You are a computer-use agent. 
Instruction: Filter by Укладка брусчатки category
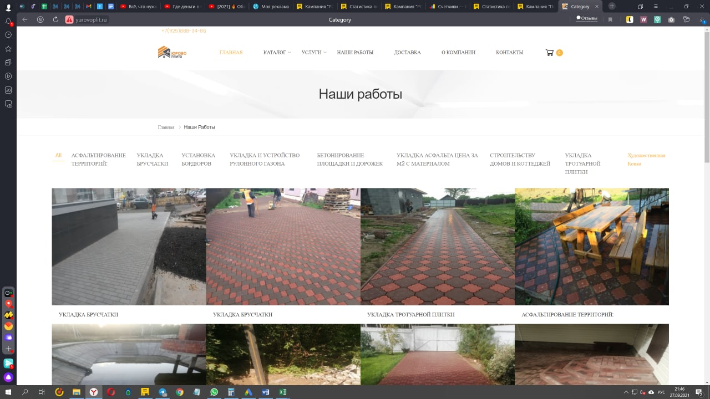(x=152, y=160)
